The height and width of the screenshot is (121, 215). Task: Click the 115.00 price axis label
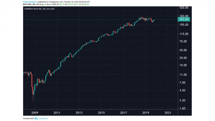184,34
